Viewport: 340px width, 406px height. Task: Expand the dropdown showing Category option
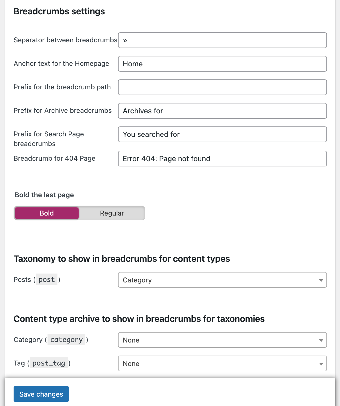222,280
